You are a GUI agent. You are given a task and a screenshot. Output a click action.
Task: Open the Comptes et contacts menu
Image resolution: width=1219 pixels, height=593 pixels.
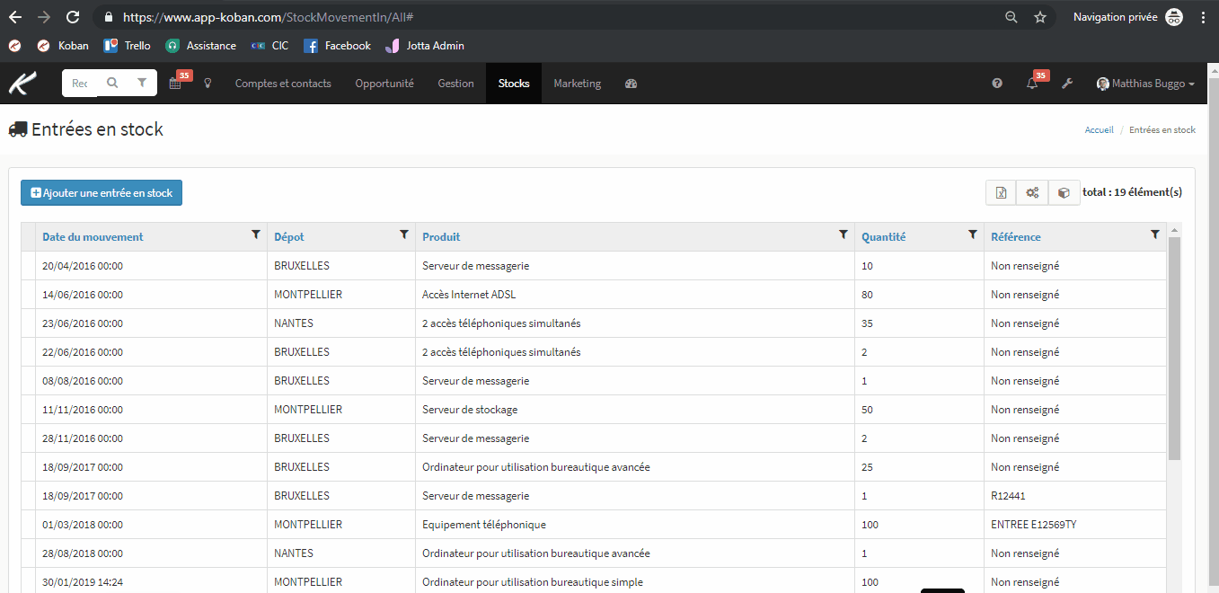coord(283,84)
